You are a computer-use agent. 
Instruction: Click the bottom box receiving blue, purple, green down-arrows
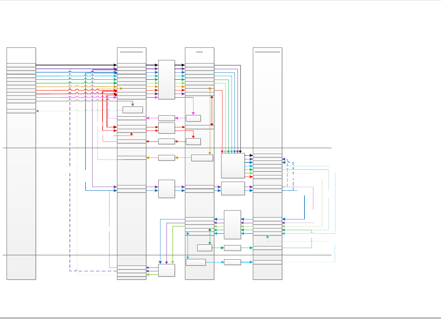click(166, 270)
